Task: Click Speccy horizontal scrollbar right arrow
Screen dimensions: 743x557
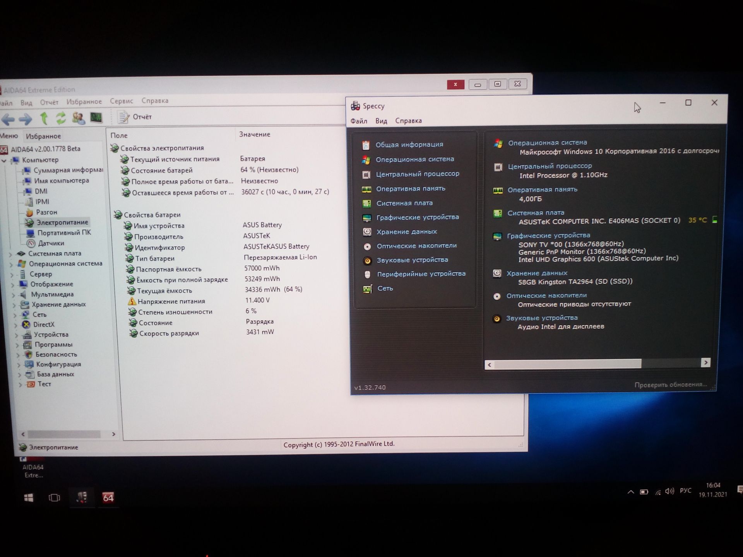Action: [706, 362]
